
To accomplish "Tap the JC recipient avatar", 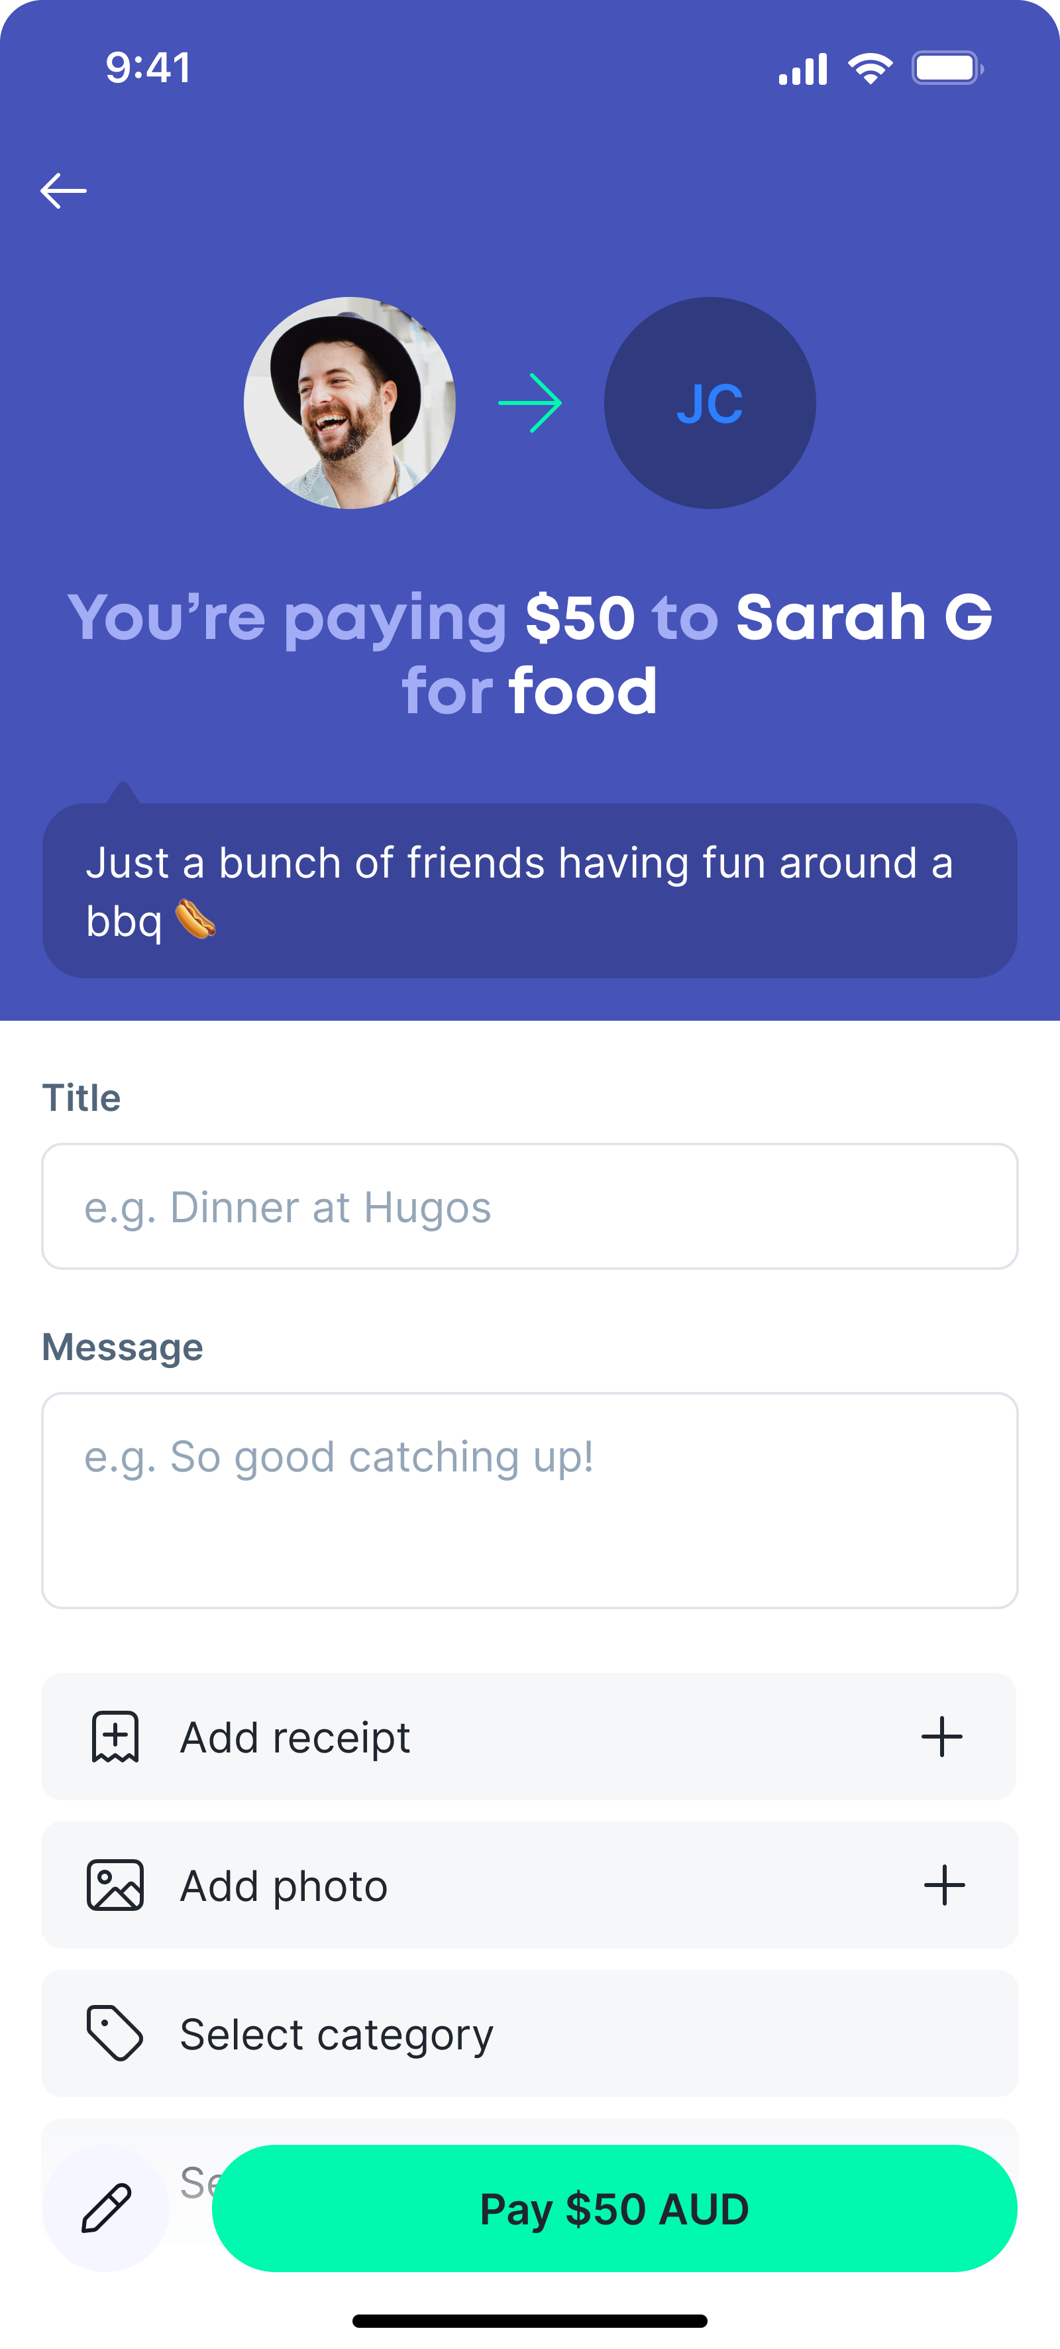I will 710,403.
